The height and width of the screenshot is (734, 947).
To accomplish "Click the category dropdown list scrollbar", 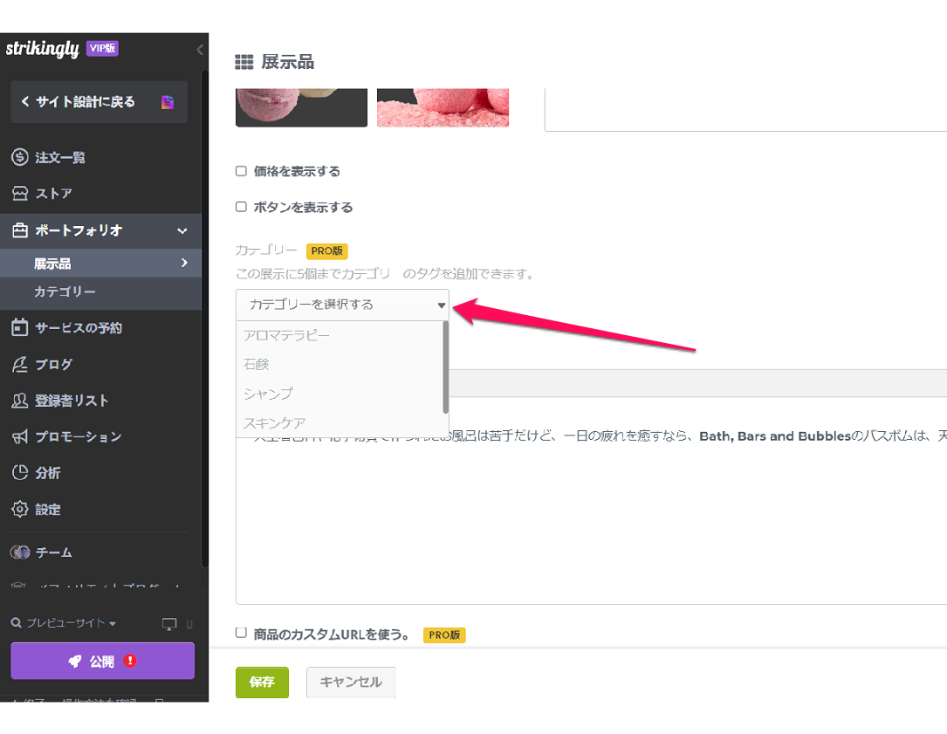I will [x=446, y=367].
